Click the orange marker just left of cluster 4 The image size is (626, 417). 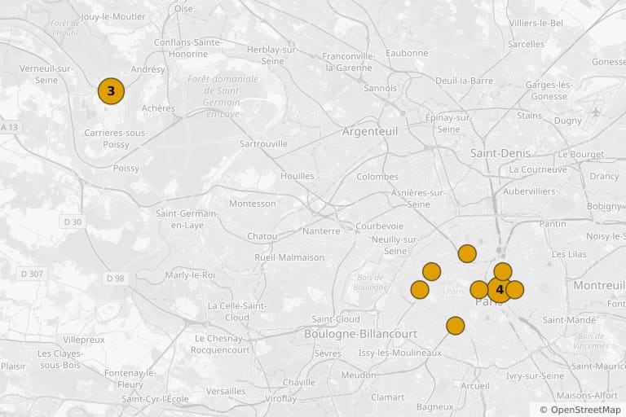pos(478,290)
